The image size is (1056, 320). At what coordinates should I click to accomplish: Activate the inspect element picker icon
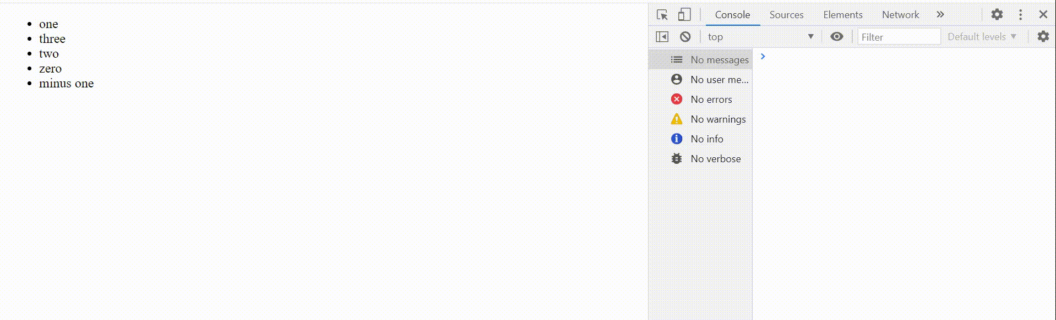click(662, 15)
